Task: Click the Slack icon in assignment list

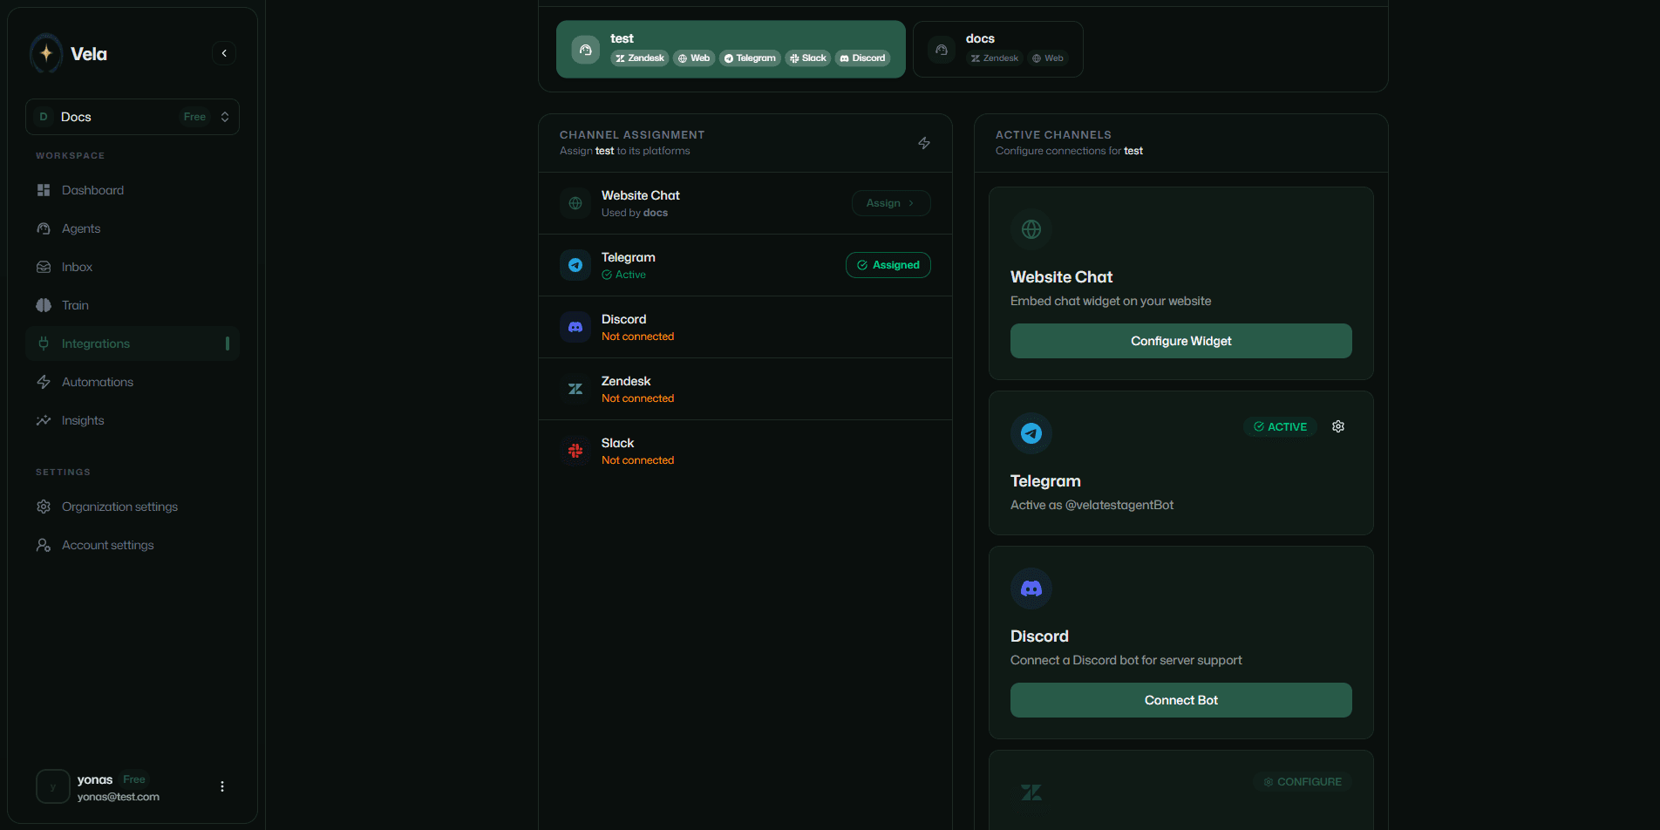Action: click(575, 451)
